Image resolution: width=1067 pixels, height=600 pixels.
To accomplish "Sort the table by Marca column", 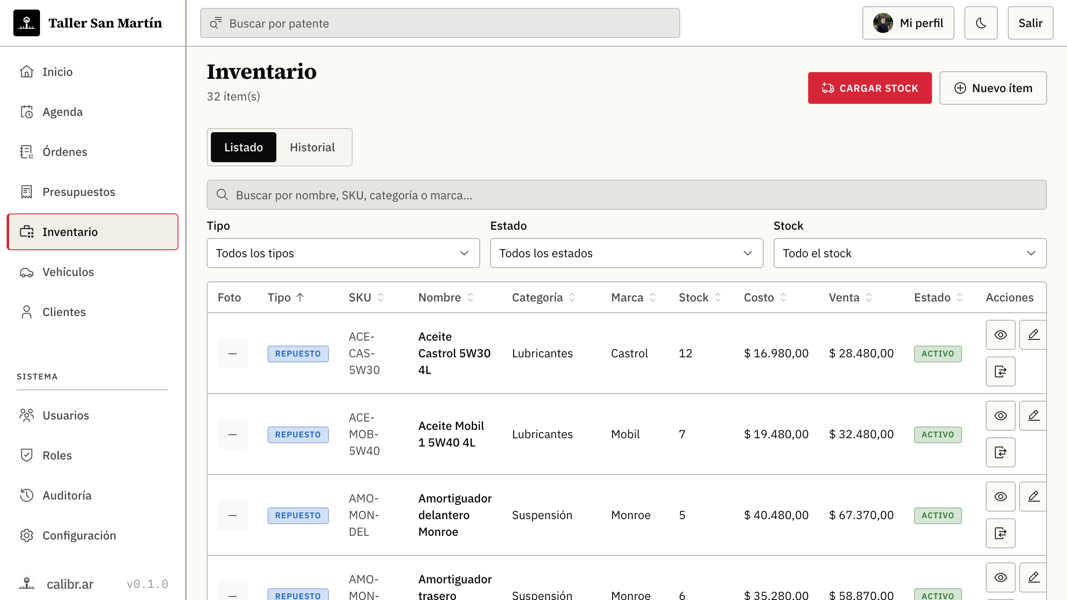I will click(x=634, y=297).
